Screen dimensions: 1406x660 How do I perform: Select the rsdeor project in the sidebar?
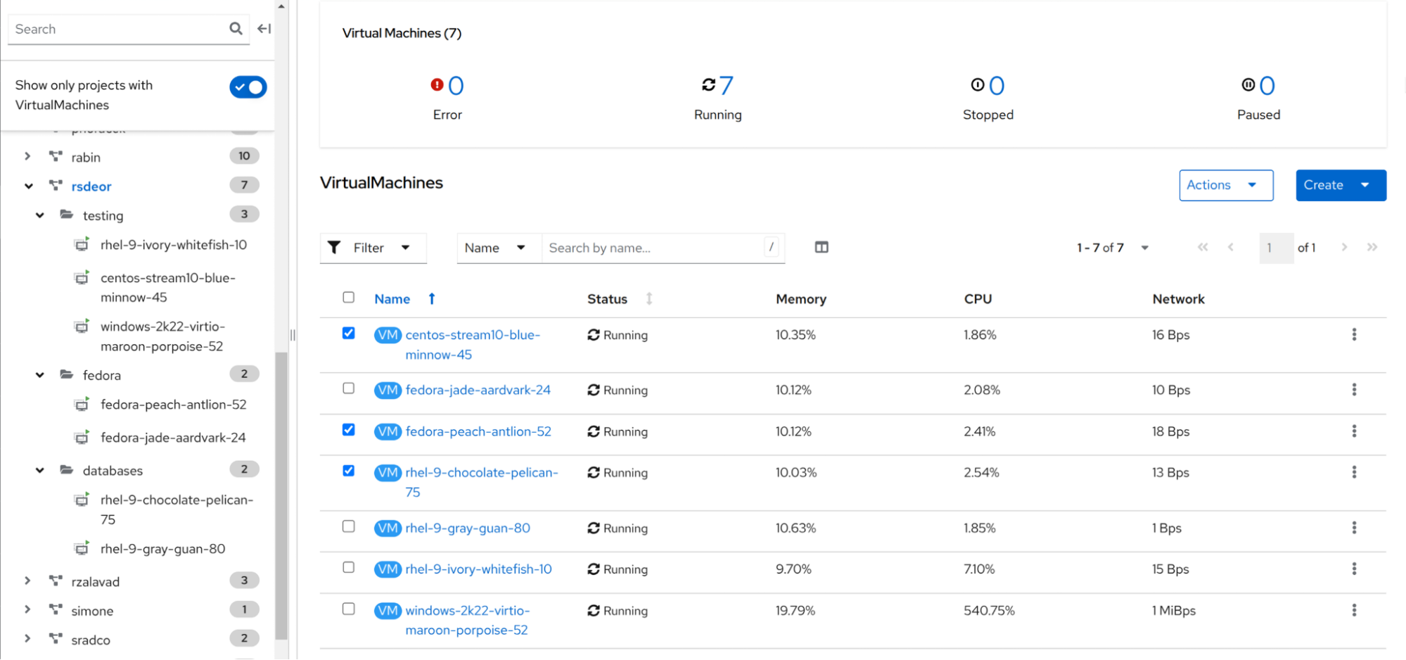click(91, 186)
